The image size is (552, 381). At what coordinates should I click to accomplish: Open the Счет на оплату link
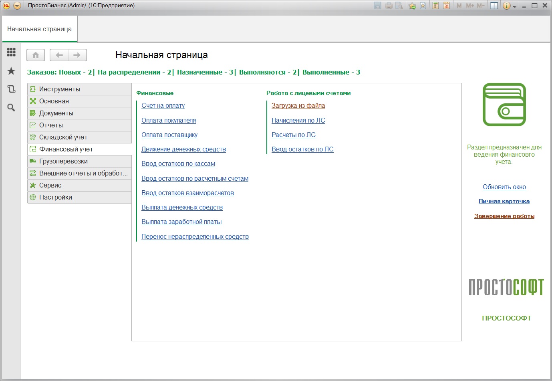163,106
